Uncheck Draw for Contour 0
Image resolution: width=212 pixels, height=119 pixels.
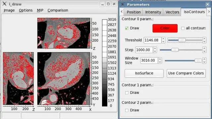[127, 28]
